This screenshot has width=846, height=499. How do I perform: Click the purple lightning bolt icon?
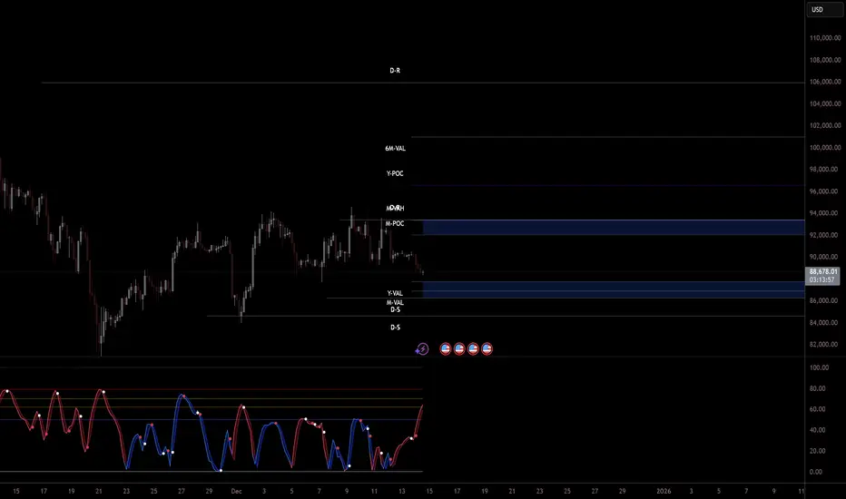pos(422,347)
